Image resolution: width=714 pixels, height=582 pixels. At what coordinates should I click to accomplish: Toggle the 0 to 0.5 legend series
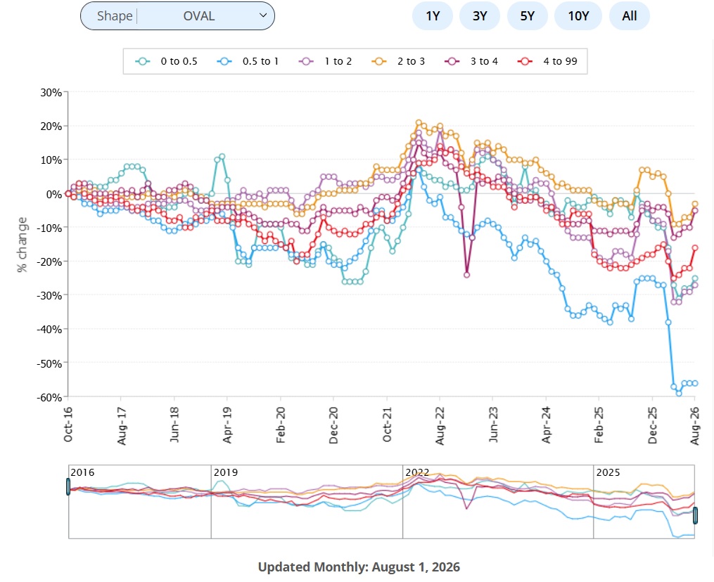coord(166,61)
